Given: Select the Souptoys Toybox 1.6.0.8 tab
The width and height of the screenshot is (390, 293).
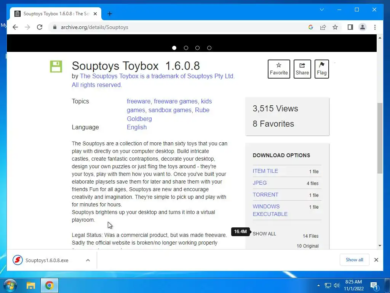Looking at the screenshot, I should point(56,14).
